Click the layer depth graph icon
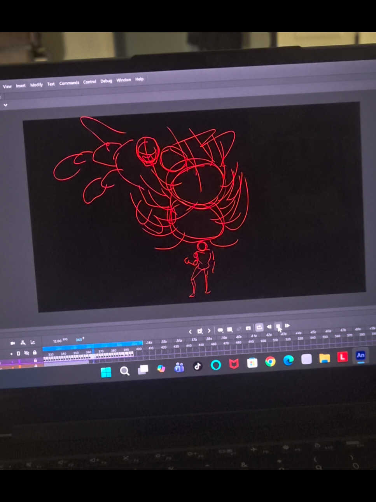The height and width of the screenshot is (502, 376). 33,342
